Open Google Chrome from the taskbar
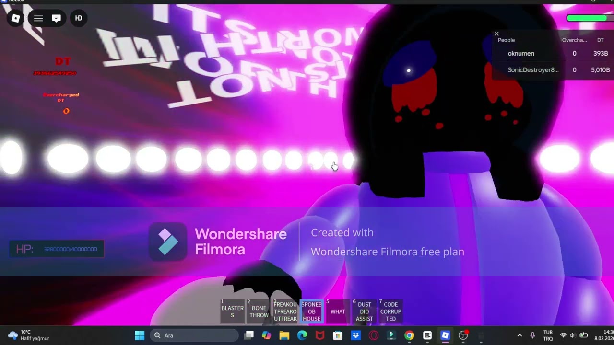This screenshot has width=614, height=345. [x=409, y=335]
